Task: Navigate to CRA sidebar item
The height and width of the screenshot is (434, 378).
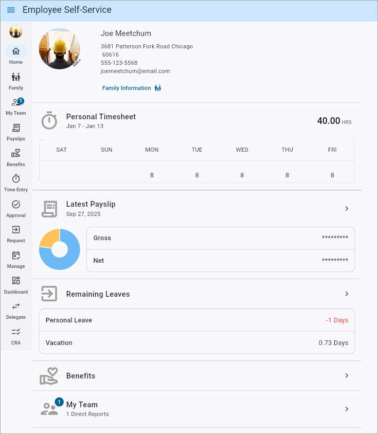Action: [x=16, y=336]
